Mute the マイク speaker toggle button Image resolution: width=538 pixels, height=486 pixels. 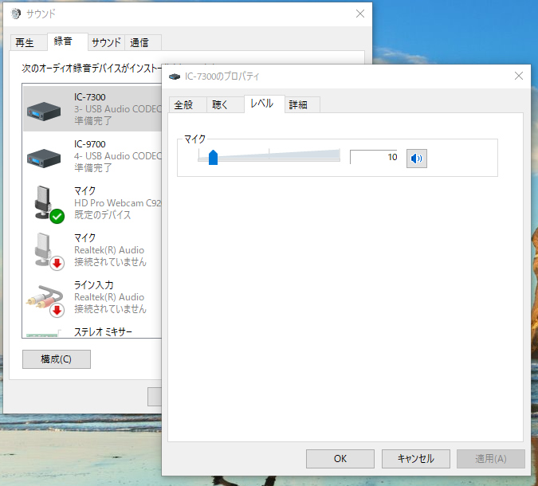(x=417, y=159)
